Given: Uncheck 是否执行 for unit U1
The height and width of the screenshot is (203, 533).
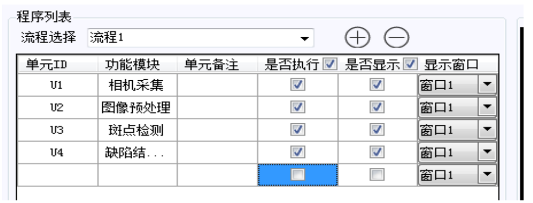Looking at the screenshot, I should coord(298,85).
